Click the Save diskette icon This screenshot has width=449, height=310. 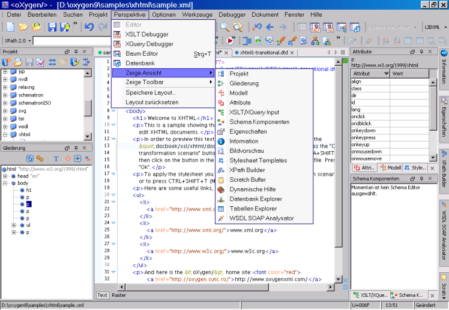pyautogui.click(x=52, y=27)
